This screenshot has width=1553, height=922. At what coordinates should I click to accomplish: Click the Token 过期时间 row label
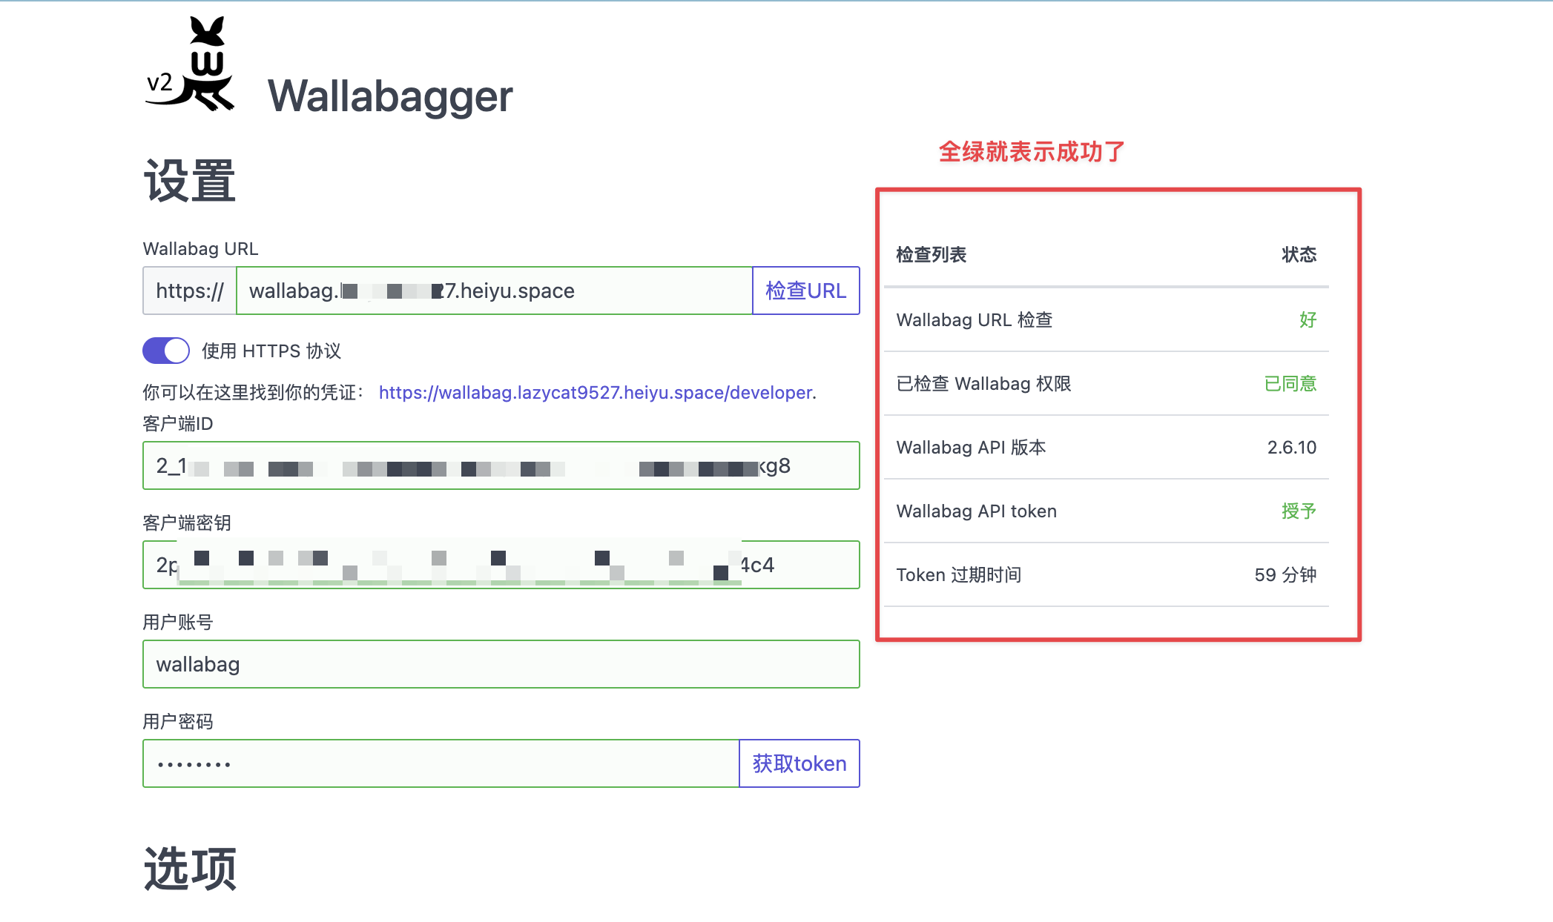pos(959,574)
